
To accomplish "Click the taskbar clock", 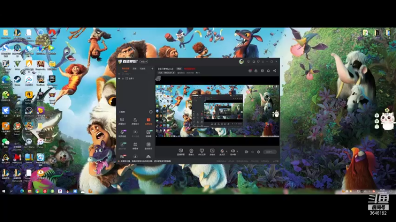I will click(x=382, y=191).
